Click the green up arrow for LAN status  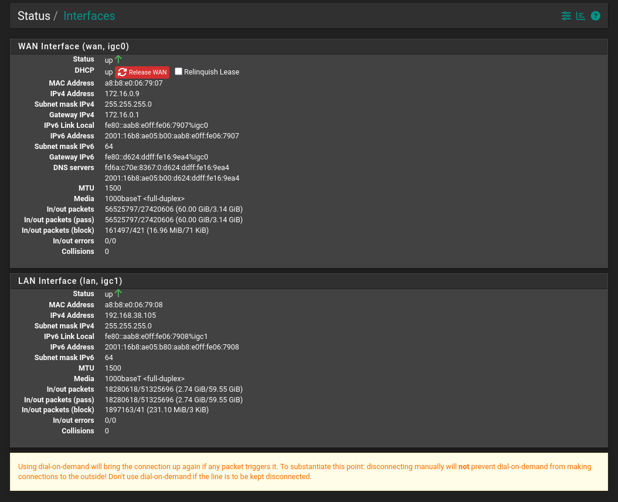[x=118, y=294]
